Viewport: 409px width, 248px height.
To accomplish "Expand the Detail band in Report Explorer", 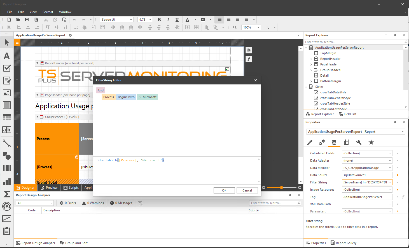I will (x=311, y=75).
